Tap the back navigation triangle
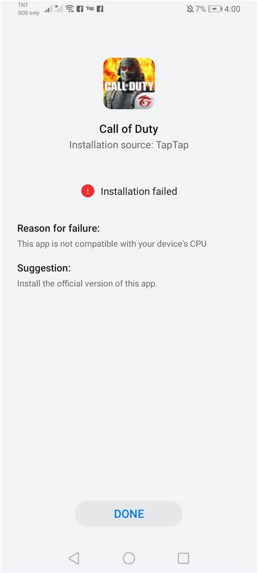Viewport: 258px width, 573px height. pyautogui.click(x=74, y=558)
